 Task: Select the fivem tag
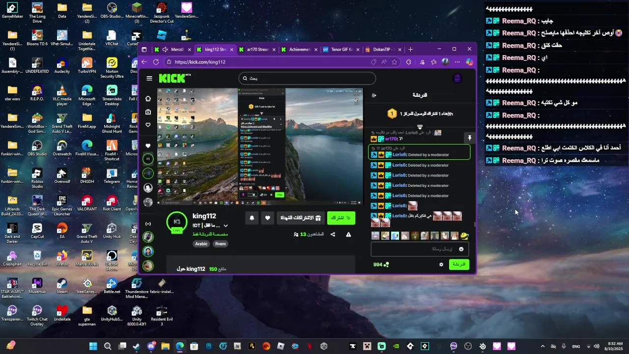click(x=221, y=244)
